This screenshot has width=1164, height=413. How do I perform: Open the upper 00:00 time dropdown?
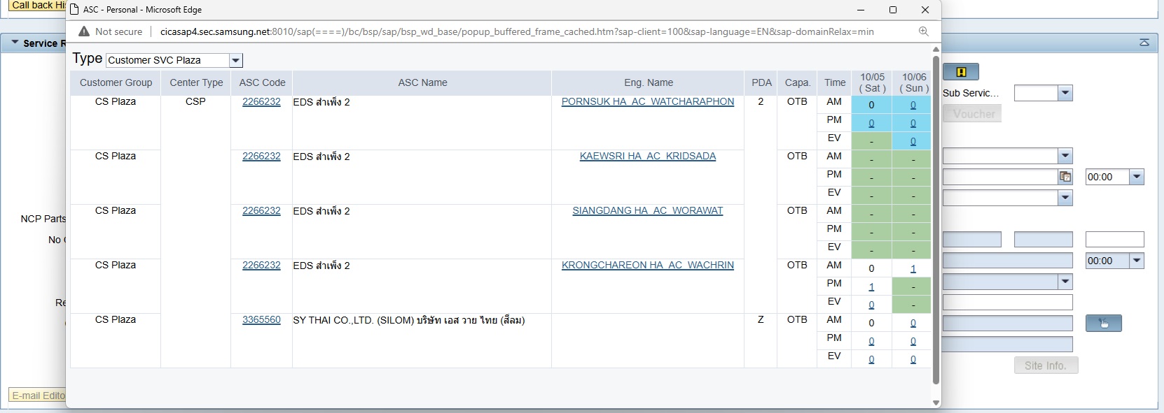(x=1137, y=177)
